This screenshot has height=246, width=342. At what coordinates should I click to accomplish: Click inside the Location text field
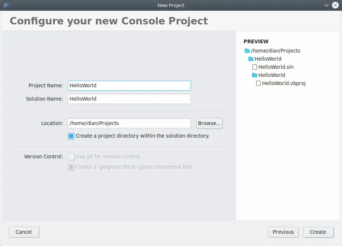pyautogui.click(x=129, y=123)
